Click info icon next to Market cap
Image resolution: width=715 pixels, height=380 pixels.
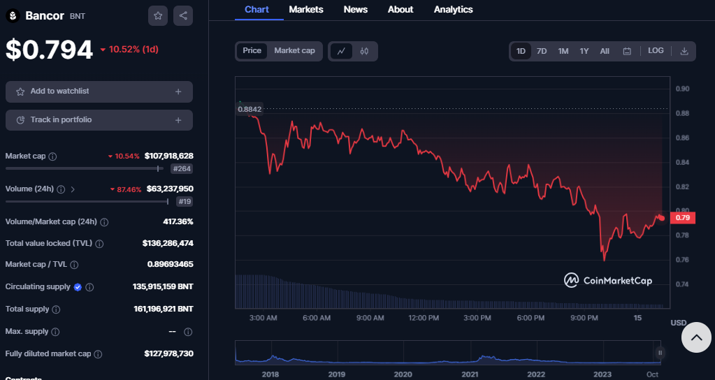[52, 156]
